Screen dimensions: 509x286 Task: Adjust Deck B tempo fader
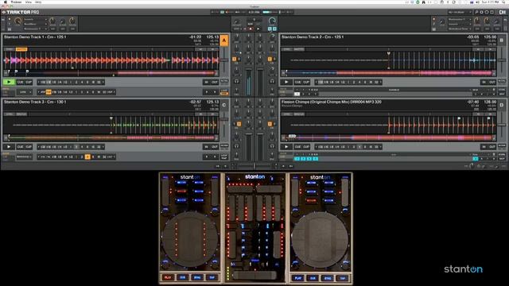pos(502,61)
